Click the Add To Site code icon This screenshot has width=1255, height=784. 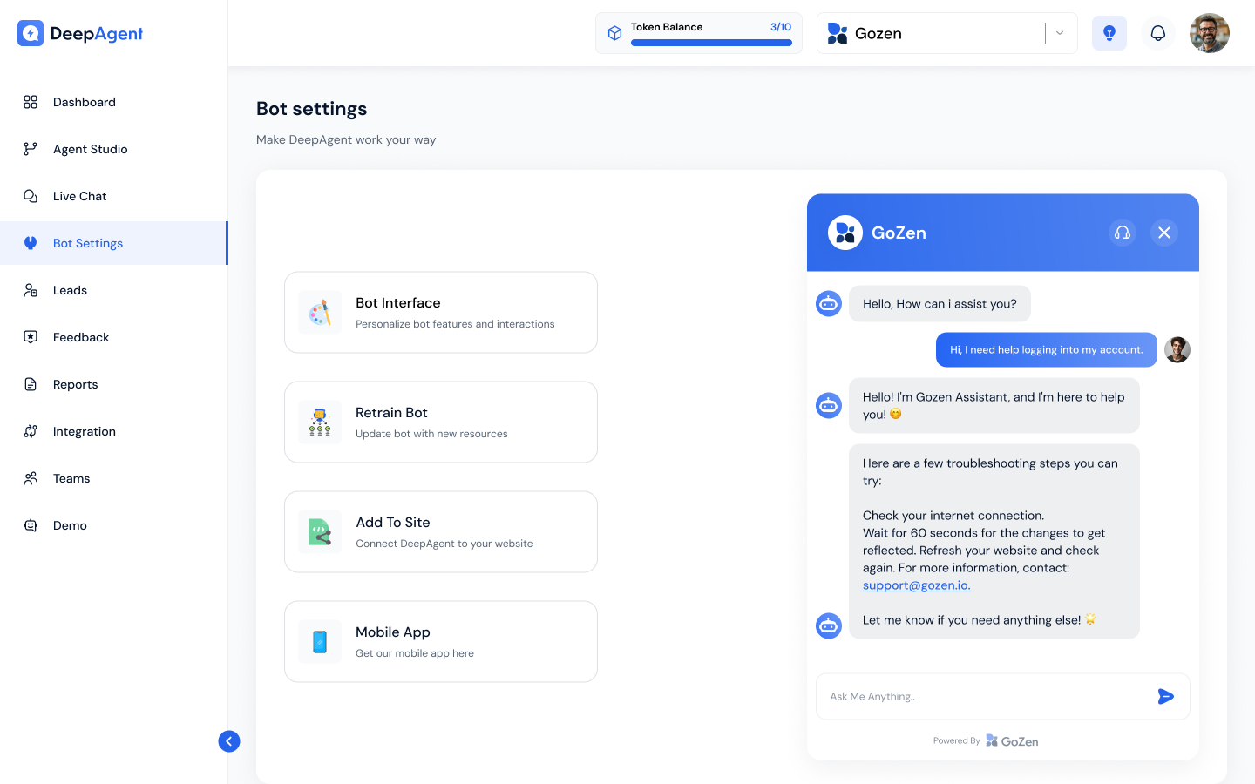coord(320,532)
